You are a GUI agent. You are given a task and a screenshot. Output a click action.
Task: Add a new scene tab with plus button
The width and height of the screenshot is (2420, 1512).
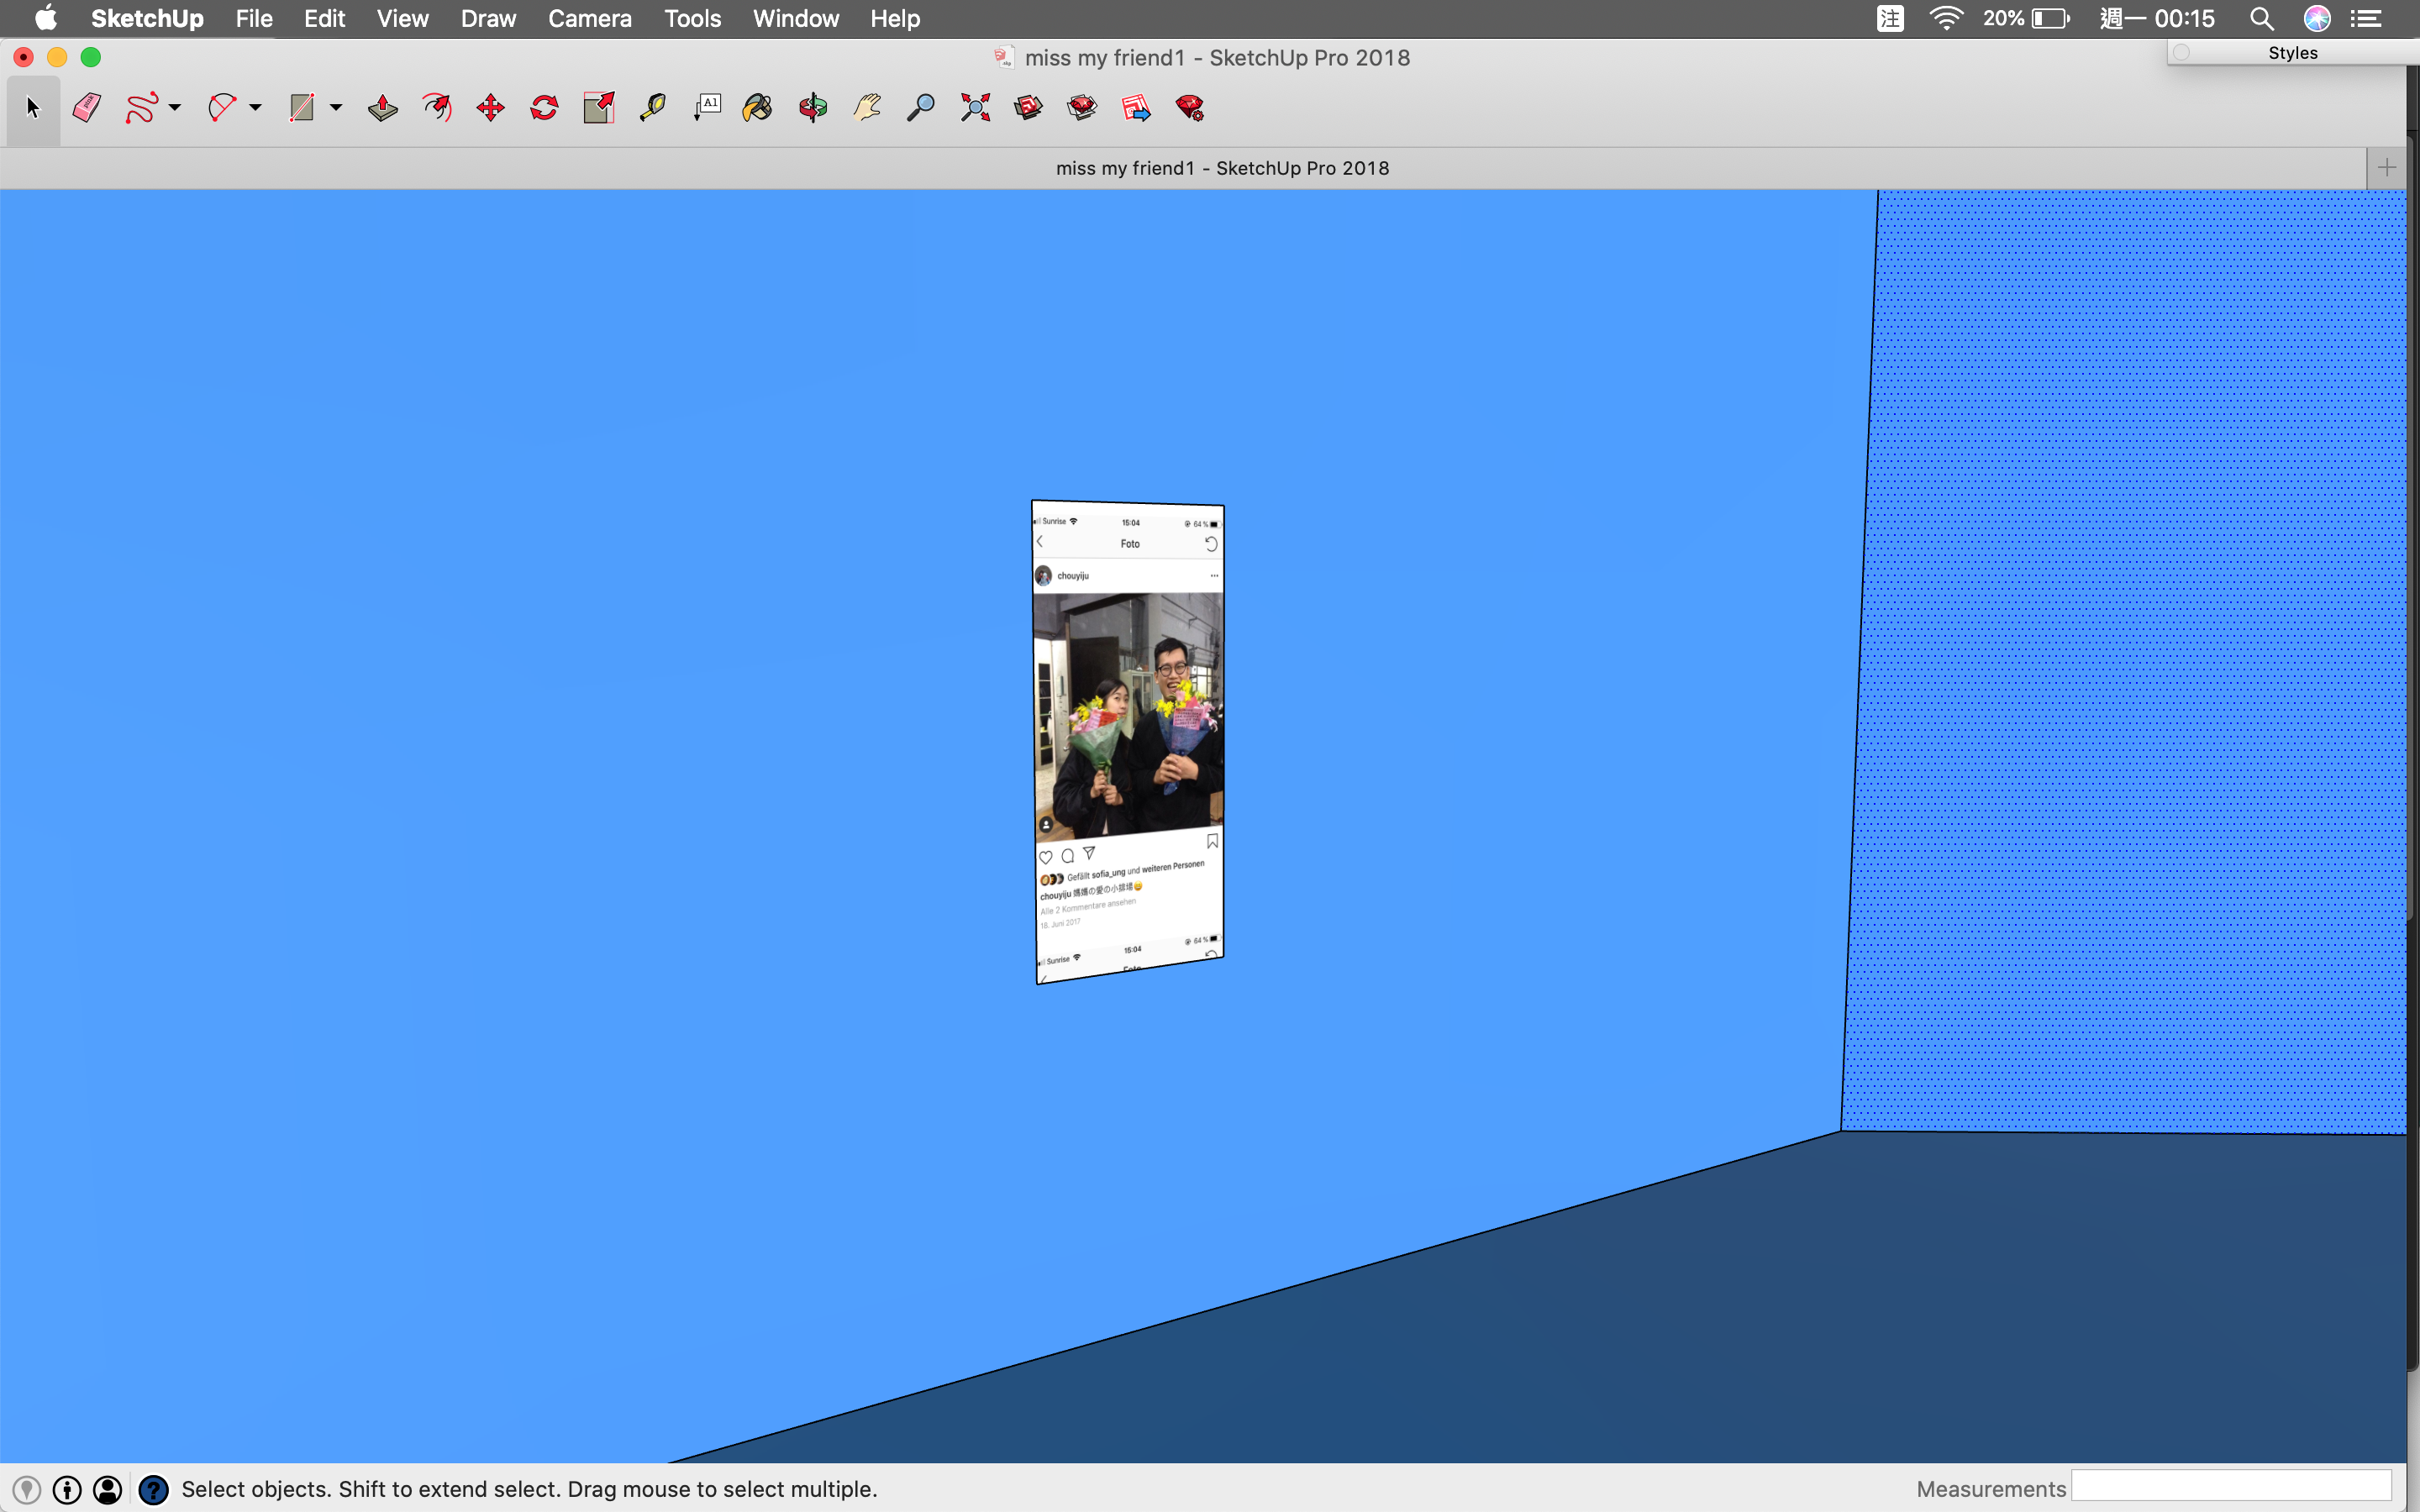tap(2386, 168)
